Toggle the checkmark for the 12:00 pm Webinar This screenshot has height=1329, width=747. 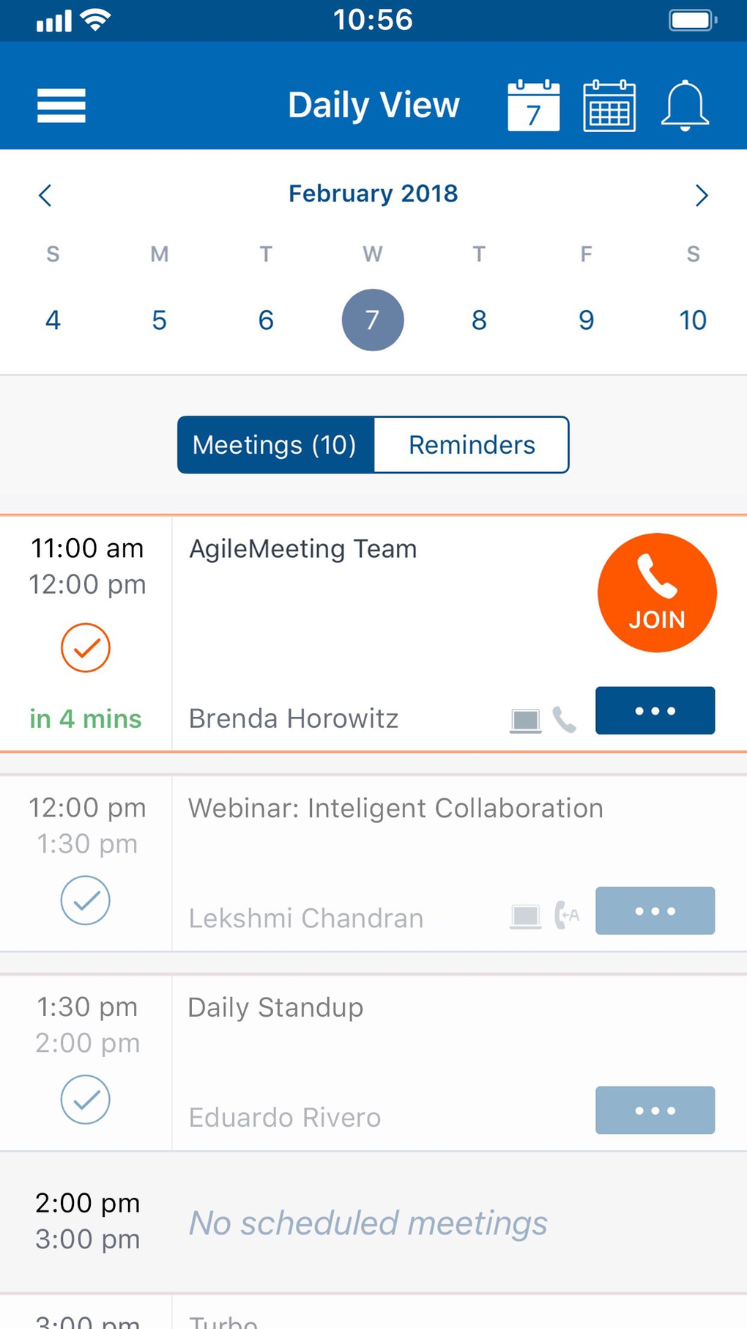(x=86, y=900)
